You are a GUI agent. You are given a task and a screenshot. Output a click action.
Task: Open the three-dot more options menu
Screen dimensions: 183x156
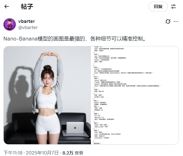click(176, 21)
